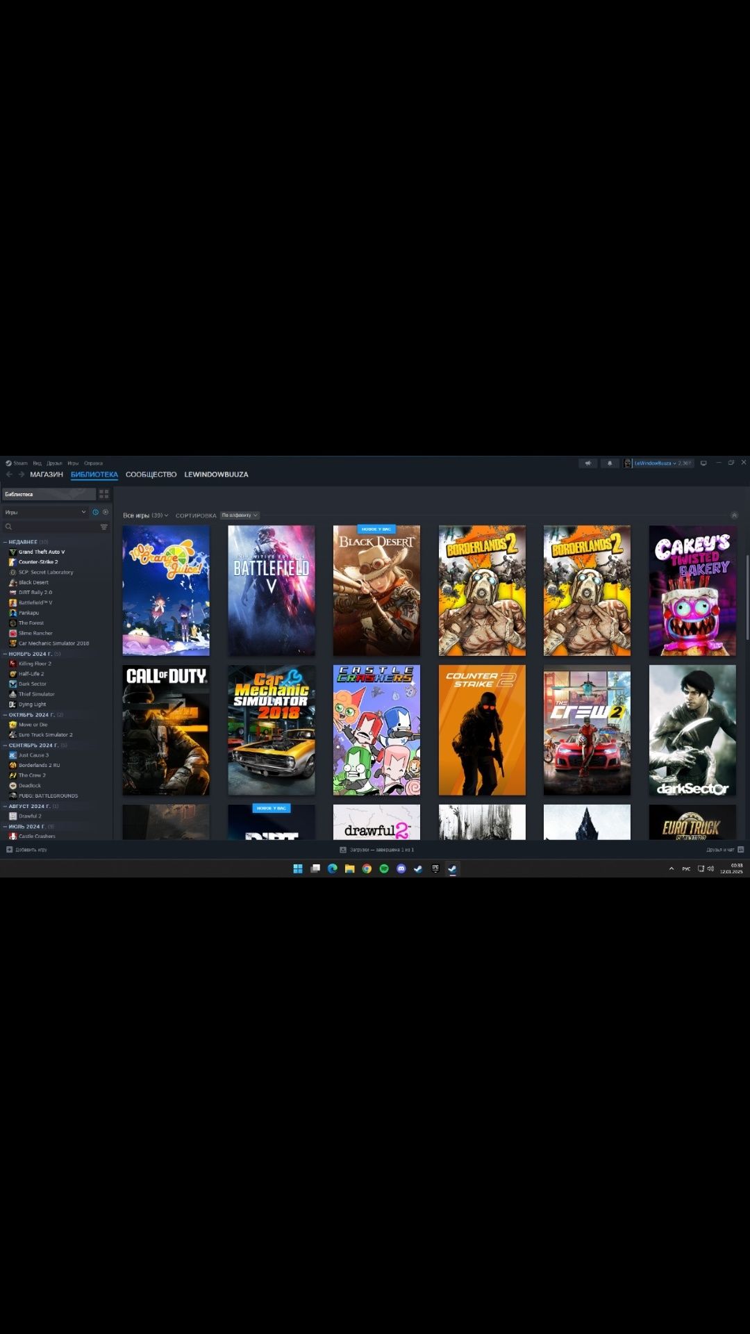Open the taskbar clock and date
The height and width of the screenshot is (1334, 750).
pyautogui.click(x=731, y=868)
